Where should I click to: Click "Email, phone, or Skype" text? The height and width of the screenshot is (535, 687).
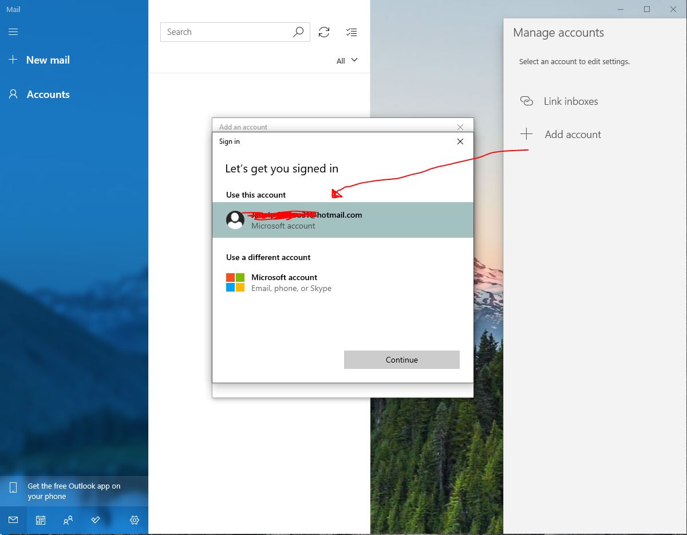pos(291,288)
